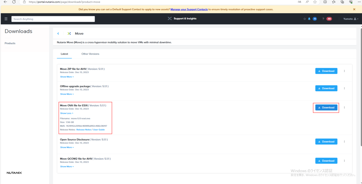The height and width of the screenshot is (184, 362).
Task: Reload the page with the refresh icon
Action: pyautogui.click(x=14, y=2)
